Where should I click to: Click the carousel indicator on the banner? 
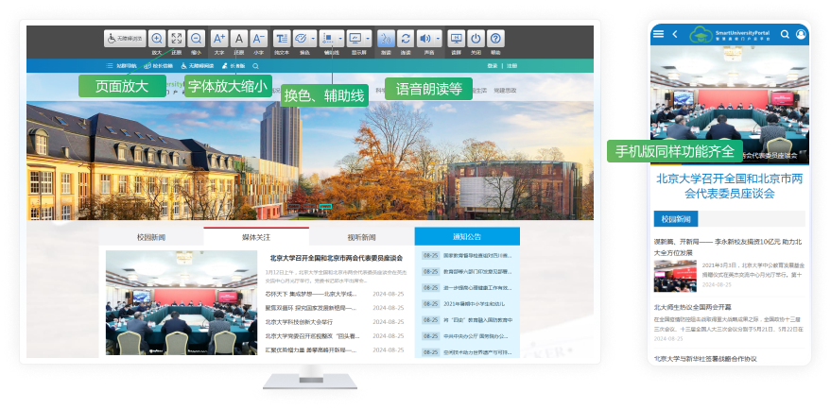pos(325,205)
